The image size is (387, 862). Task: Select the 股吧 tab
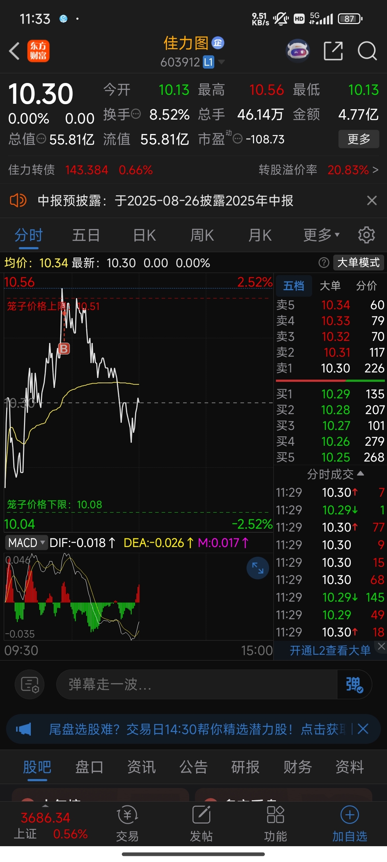point(37,767)
